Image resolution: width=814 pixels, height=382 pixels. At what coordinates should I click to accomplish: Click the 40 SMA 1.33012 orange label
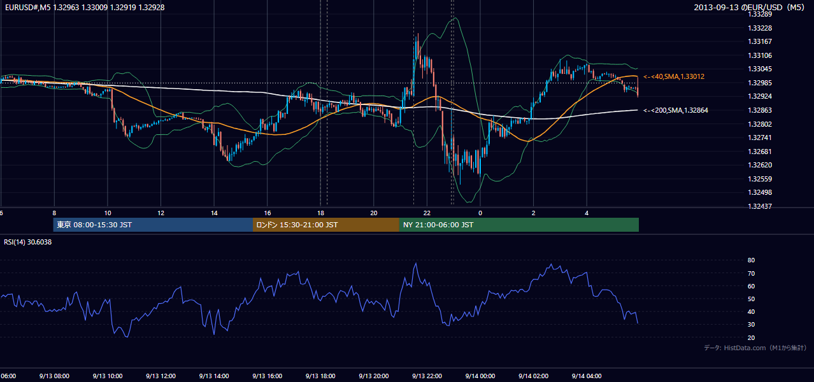click(674, 76)
